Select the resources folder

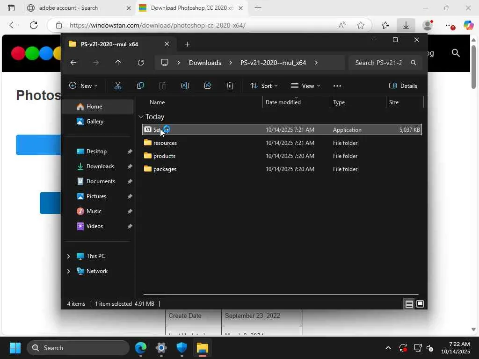(282, 143)
